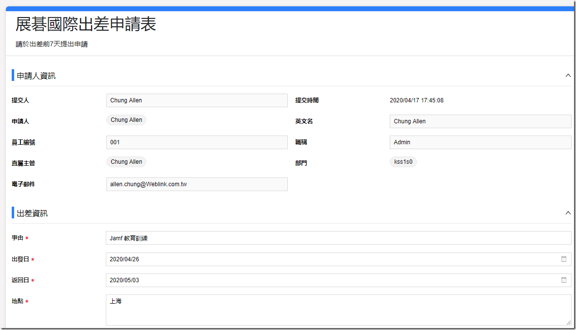This screenshot has height=330, width=576.
Task: Click the submit time 2020/04/17 17:45:08
Action: (417, 100)
